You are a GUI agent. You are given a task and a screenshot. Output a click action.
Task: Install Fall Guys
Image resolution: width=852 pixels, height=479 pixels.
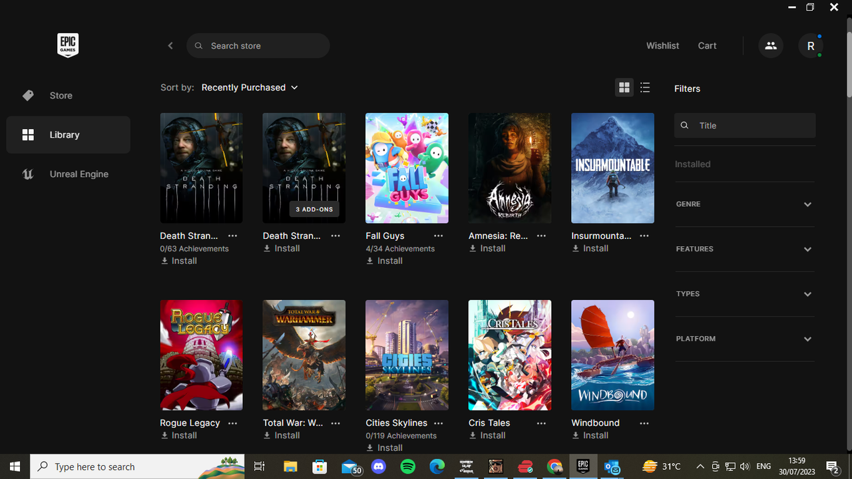[x=385, y=261]
